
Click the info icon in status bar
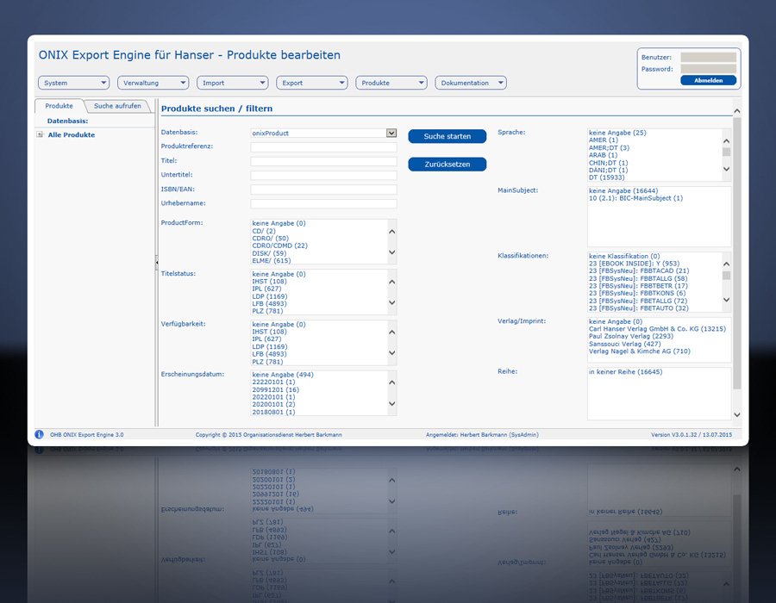39,434
